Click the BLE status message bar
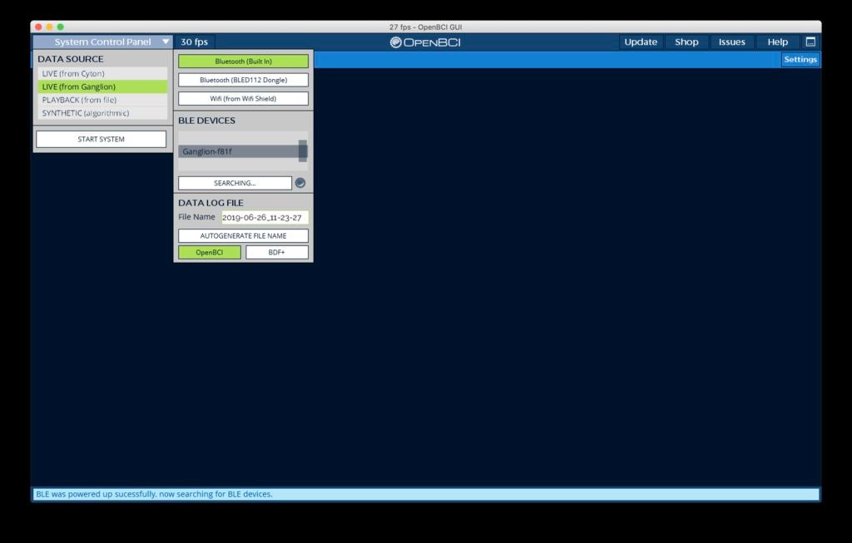This screenshot has width=852, height=543. (x=426, y=494)
